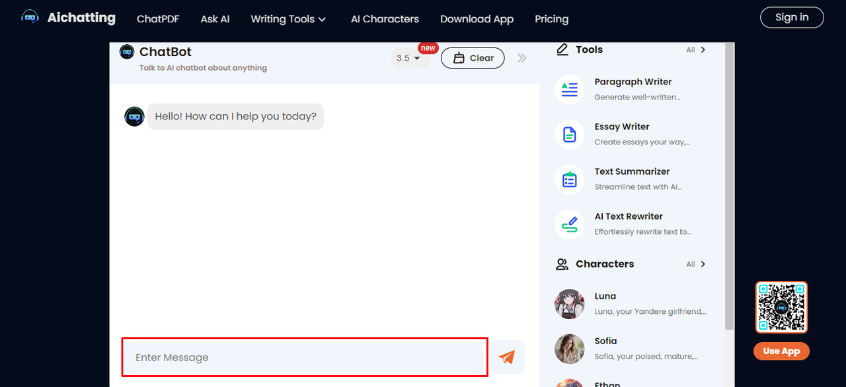Viewport: 846px width, 387px height.
Task: Click the Aichatting robot logo icon
Action: point(30,18)
